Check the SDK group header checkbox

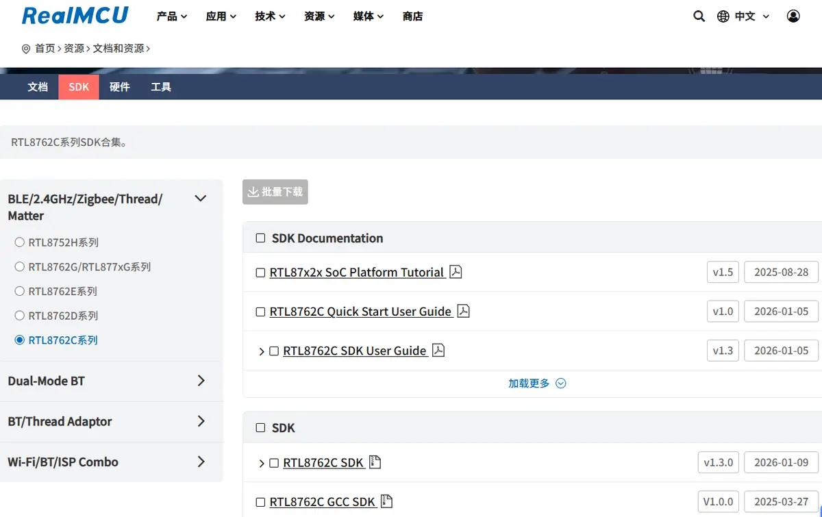pos(260,428)
